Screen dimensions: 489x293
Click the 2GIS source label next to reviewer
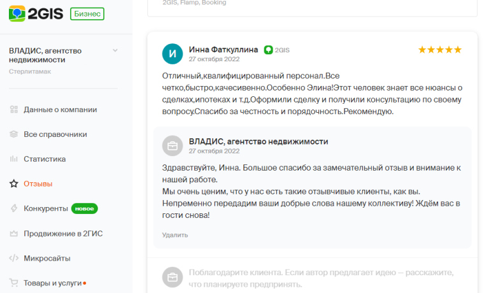click(282, 50)
